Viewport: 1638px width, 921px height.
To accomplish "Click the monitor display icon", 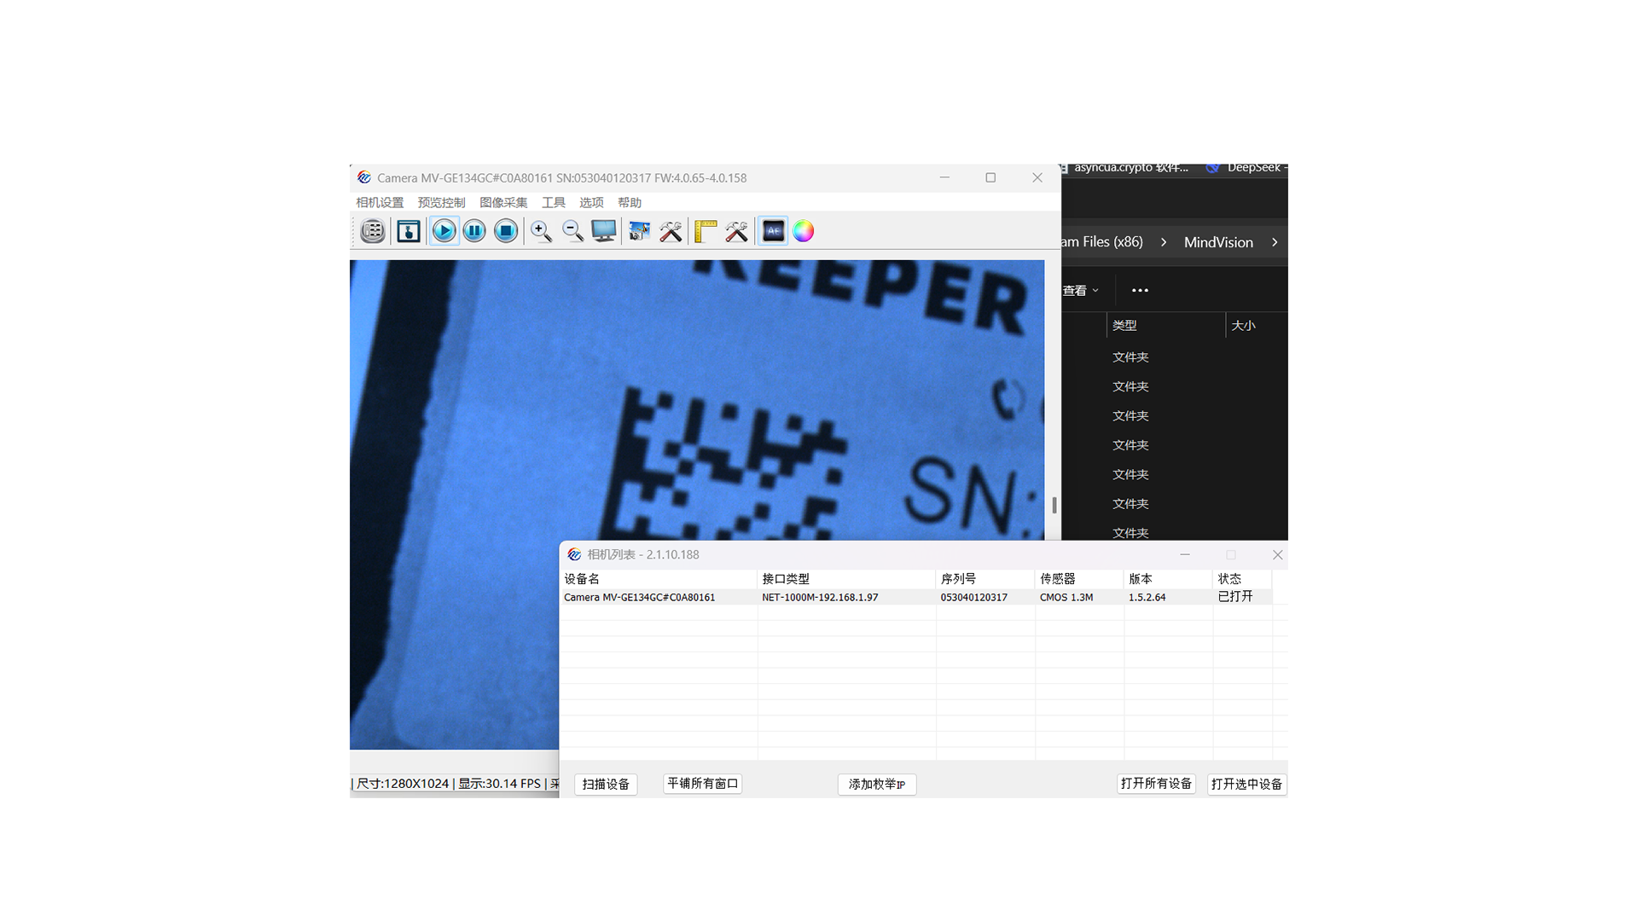I will 604,231.
